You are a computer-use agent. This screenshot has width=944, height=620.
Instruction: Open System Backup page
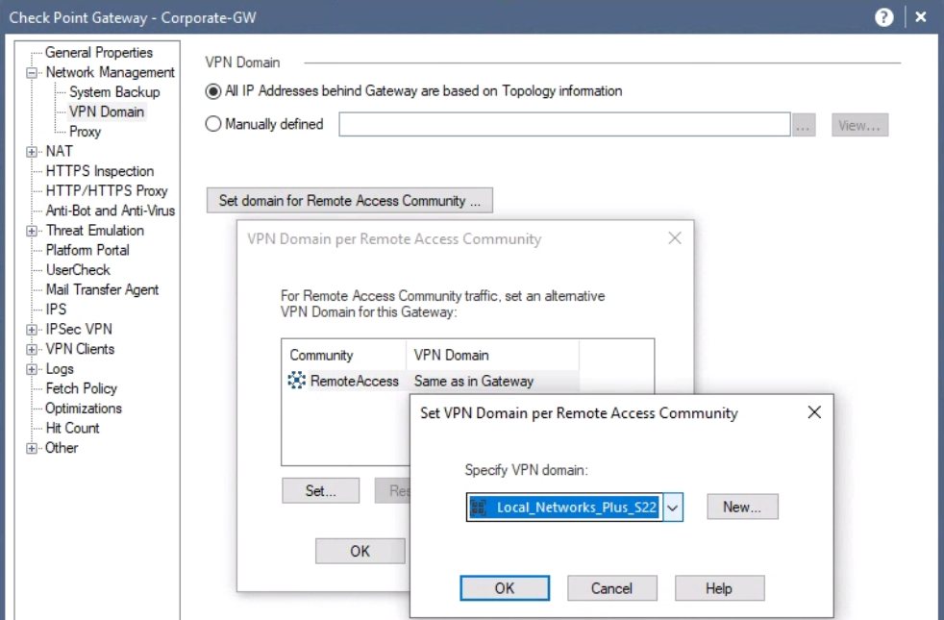tap(114, 92)
